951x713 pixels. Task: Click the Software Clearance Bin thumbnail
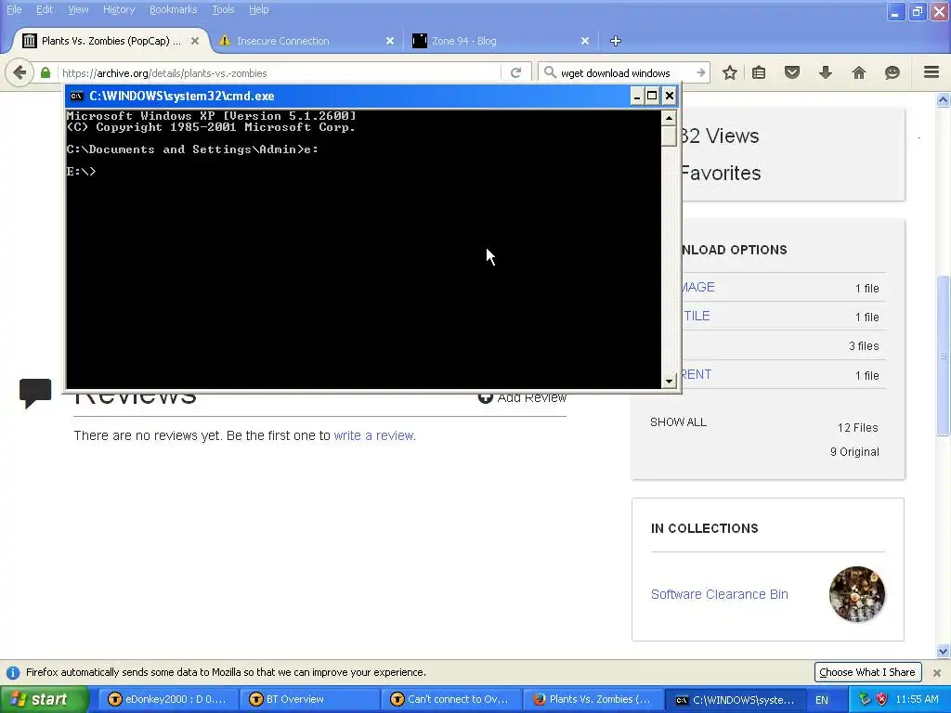[x=856, y=594]
